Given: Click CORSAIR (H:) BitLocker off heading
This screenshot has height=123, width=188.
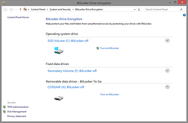Looking at the screenshot, I should [66, 87].
